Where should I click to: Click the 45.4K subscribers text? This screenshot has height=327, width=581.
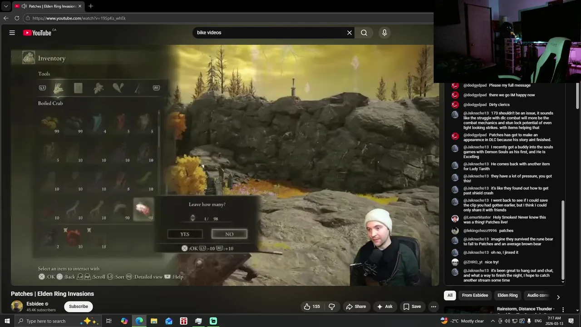coord(41,310)
